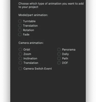Click the Turntable label text
Viewport: 96px width, 102px height.
pos(29,21)
